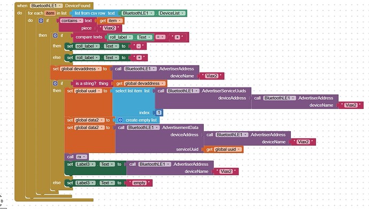
Task: Open the mutator gear on the compare texts if block
Action: (55, 35)
